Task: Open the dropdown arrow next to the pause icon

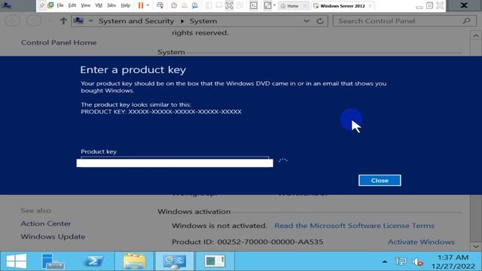Action: click(148, 5)
